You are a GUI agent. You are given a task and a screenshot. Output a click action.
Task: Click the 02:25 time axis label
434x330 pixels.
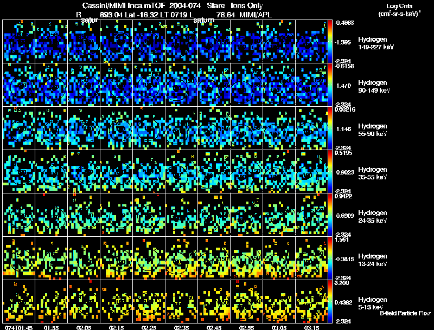click(x=149, y=327)
